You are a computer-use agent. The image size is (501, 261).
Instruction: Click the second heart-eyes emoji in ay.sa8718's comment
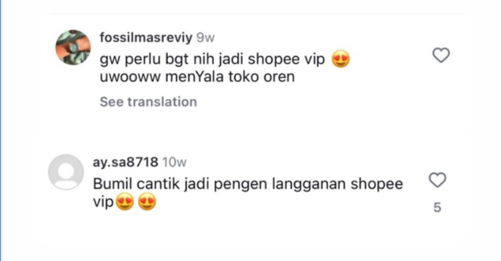[x=147, y=202]
